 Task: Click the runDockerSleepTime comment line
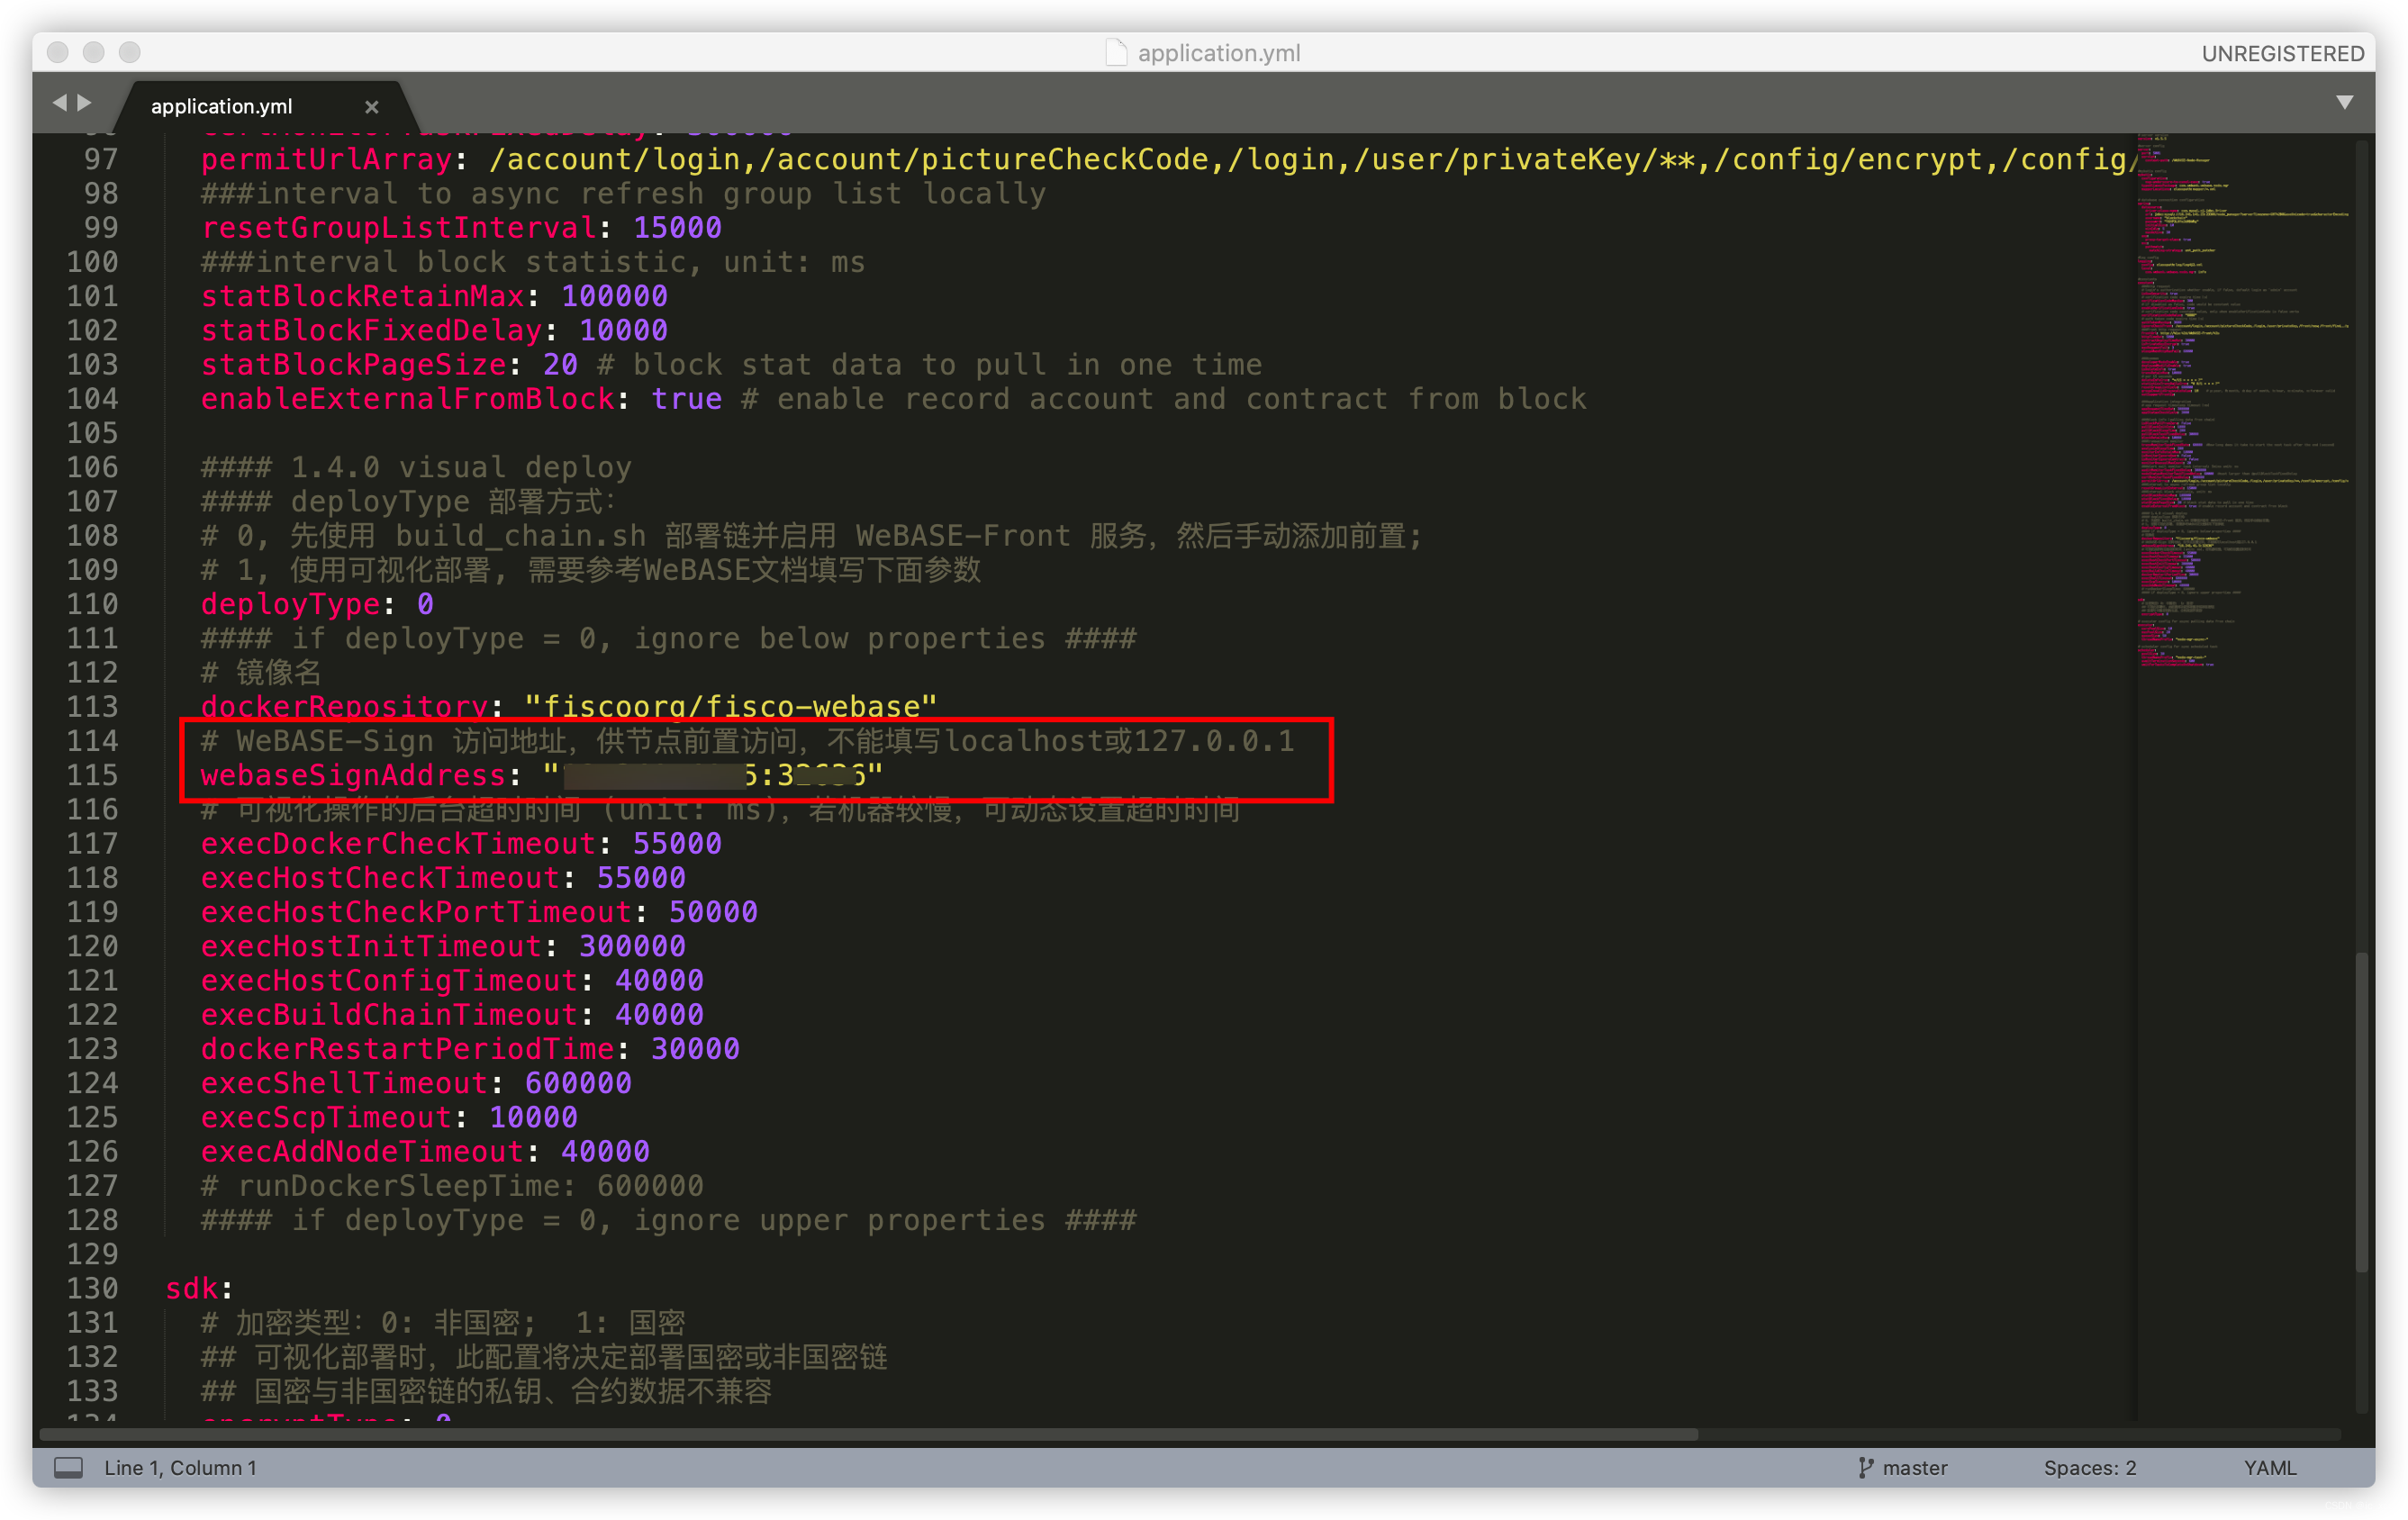(452, 1186)
